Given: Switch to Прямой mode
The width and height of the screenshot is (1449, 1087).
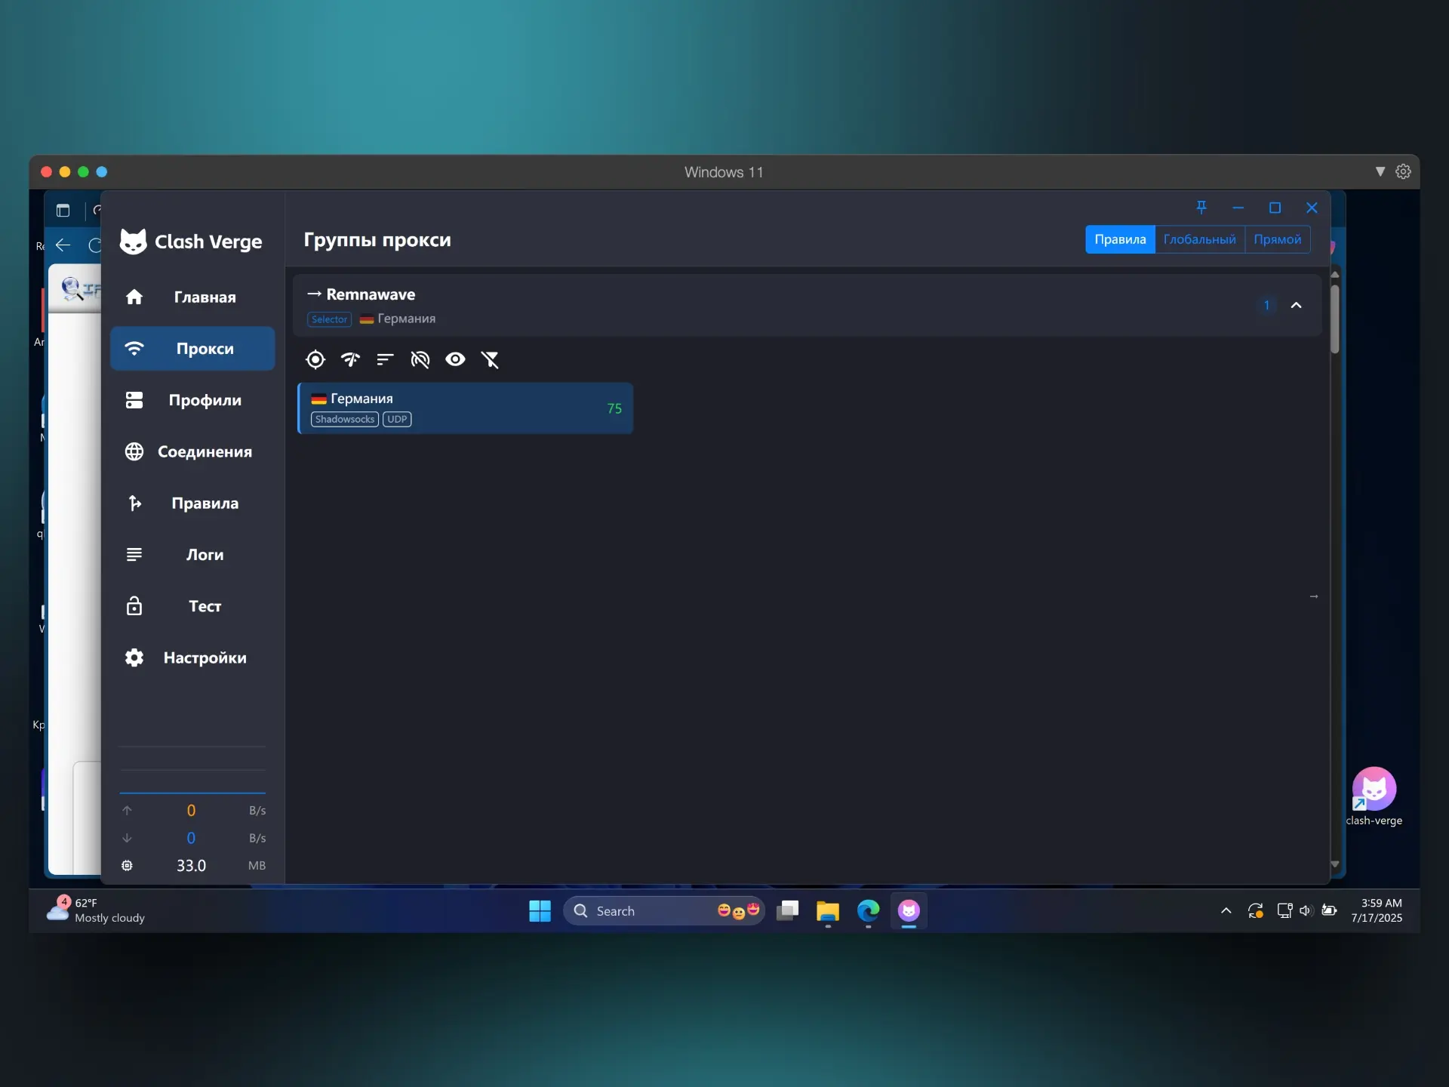Looking at the screenshot, I should (1278, 239).
